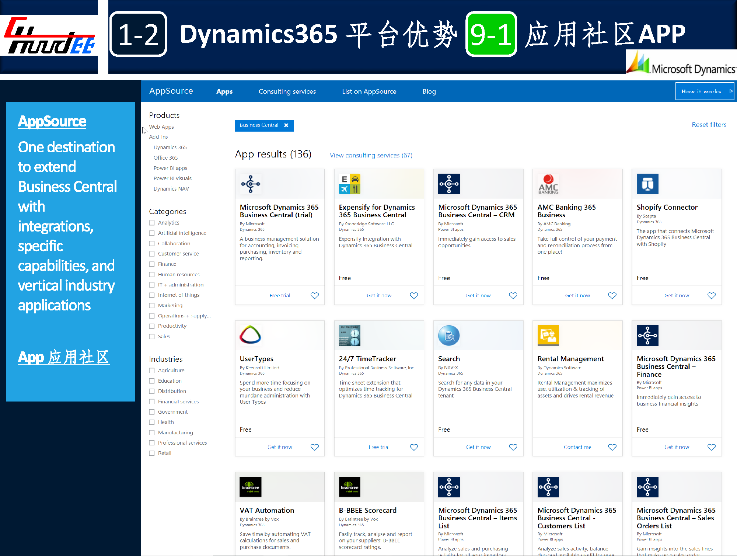This screenshot has height=556, width=737.
Task: Enable the Finance category filter
Action: coord(152,264)
